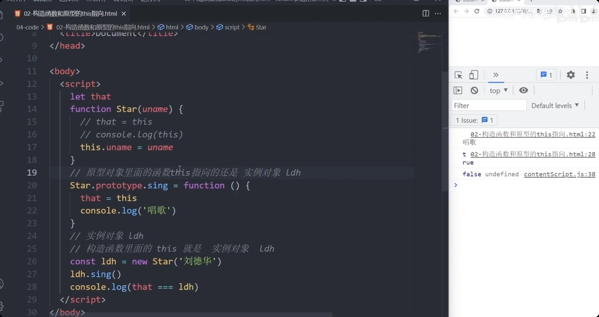Click 'Star.prototype.sing = function ()' line
599x317 pixels.
(160, 185)
